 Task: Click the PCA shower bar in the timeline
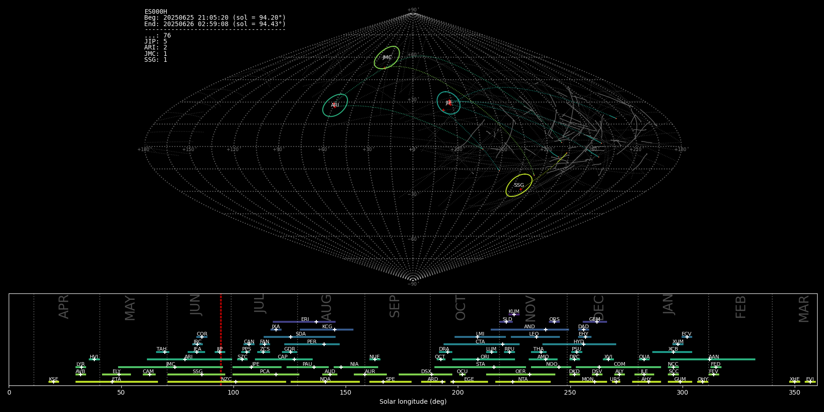266,374
